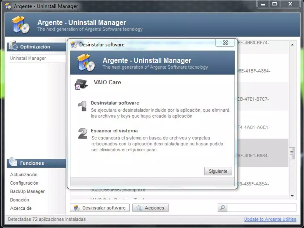The width and height of the screenshot is (304, 228).
Task: Click the small icon in Desinstalar software dialog title
Action: point(74,45)
